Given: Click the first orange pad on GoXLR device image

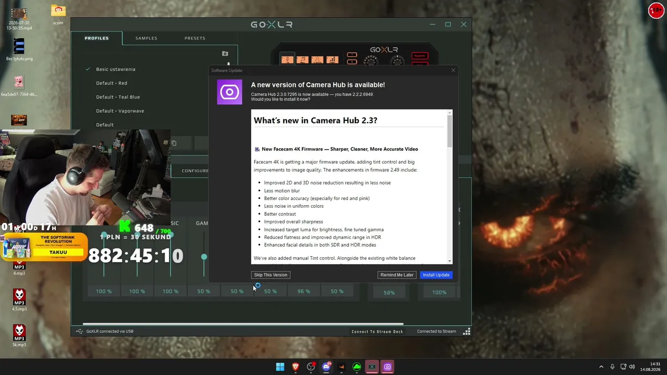Looking at the screenshot, I should click(x=287, y=59).
